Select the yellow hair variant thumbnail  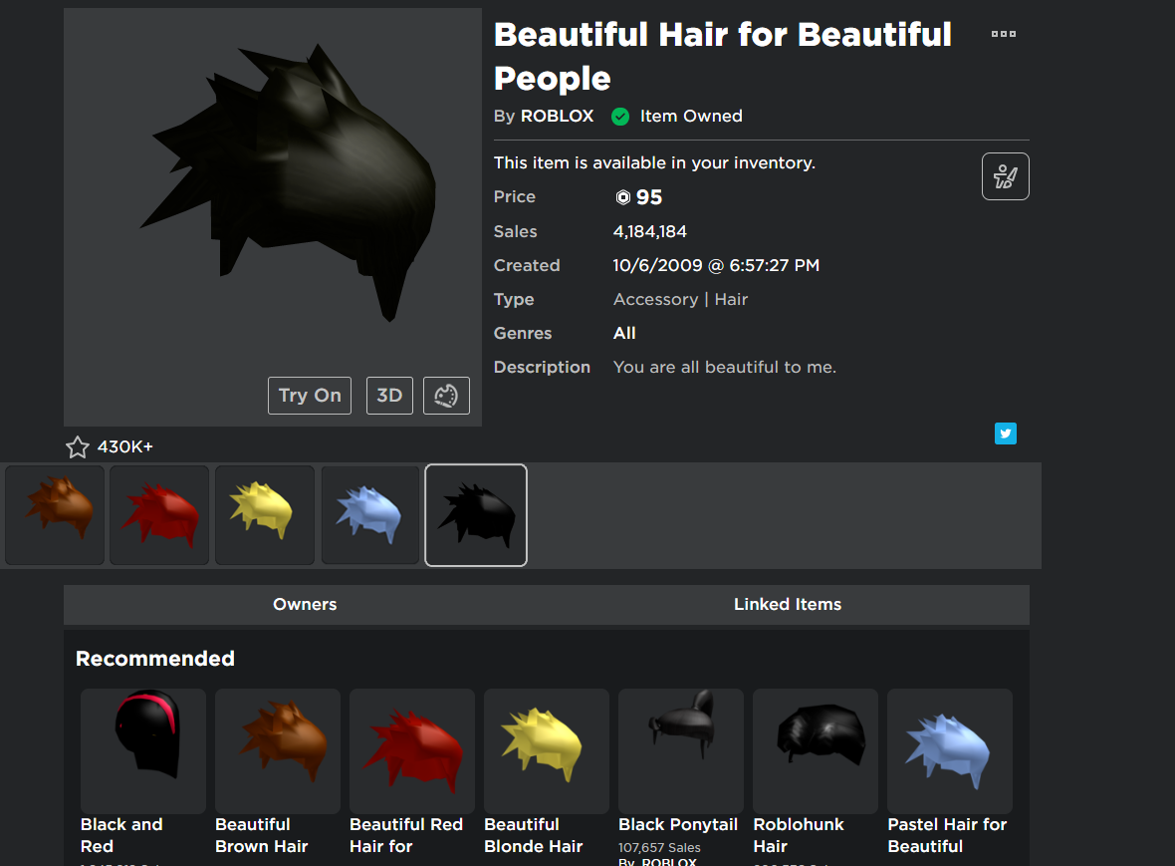pyautogui.click(x=264, y=514)
